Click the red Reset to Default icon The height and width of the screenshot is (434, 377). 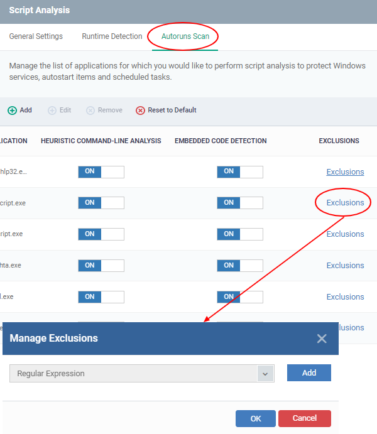click(x=140, y=111)
